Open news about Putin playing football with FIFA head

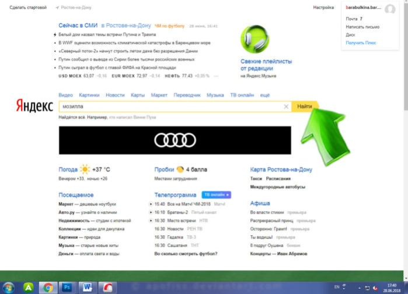click(x=117, y=68)
